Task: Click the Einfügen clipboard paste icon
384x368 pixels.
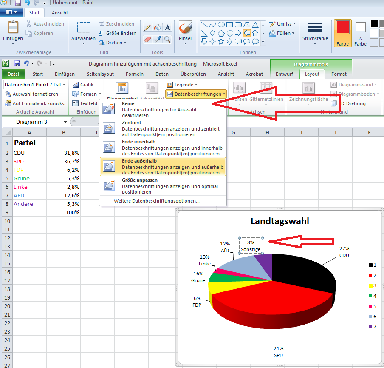Action: coord(13,28)
